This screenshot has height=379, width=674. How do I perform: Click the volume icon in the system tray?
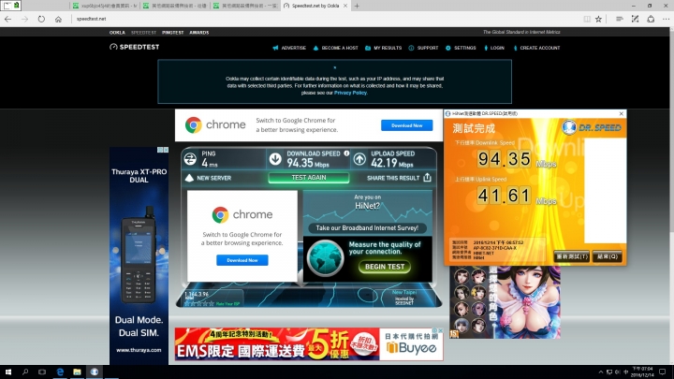click(617, 372)
